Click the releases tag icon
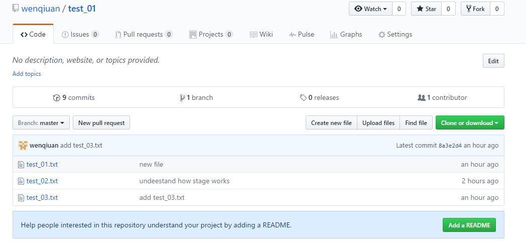The image size is (526, 246). (303, 98)
